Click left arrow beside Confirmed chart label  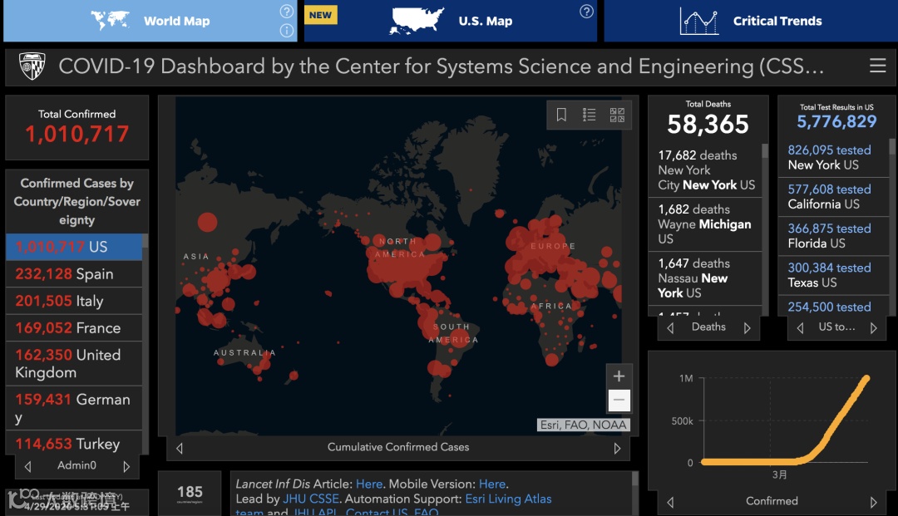click(670, 502)
